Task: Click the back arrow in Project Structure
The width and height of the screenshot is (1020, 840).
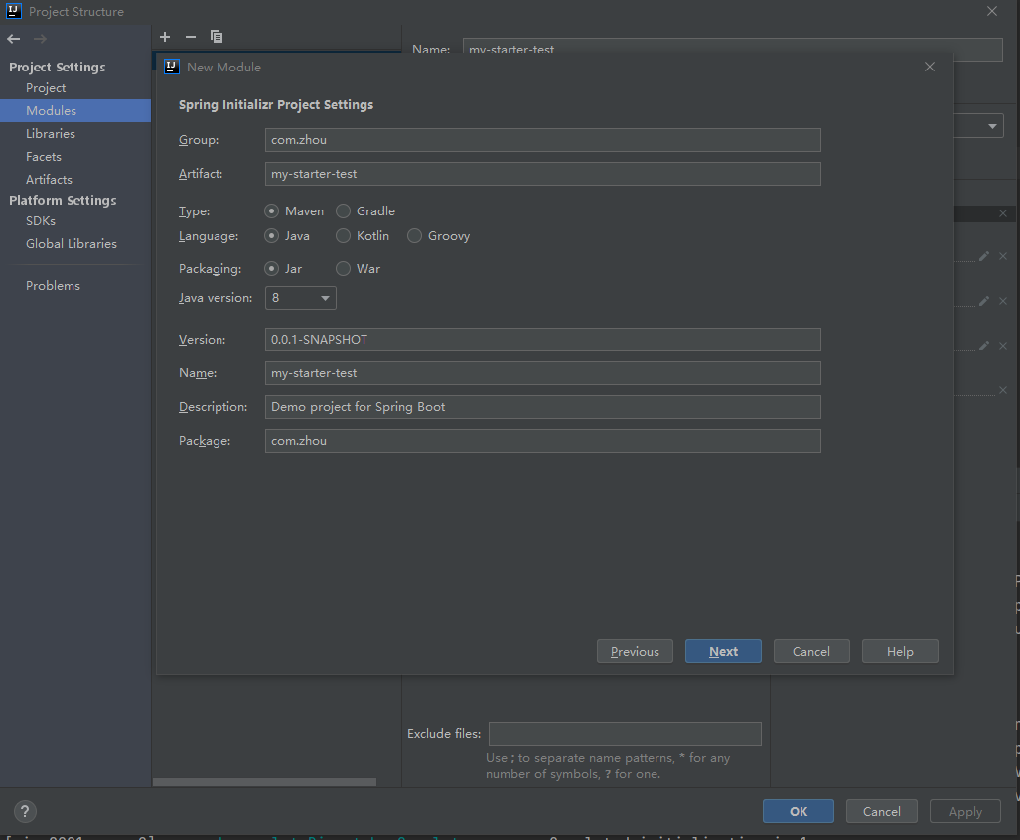Action: 14,39
